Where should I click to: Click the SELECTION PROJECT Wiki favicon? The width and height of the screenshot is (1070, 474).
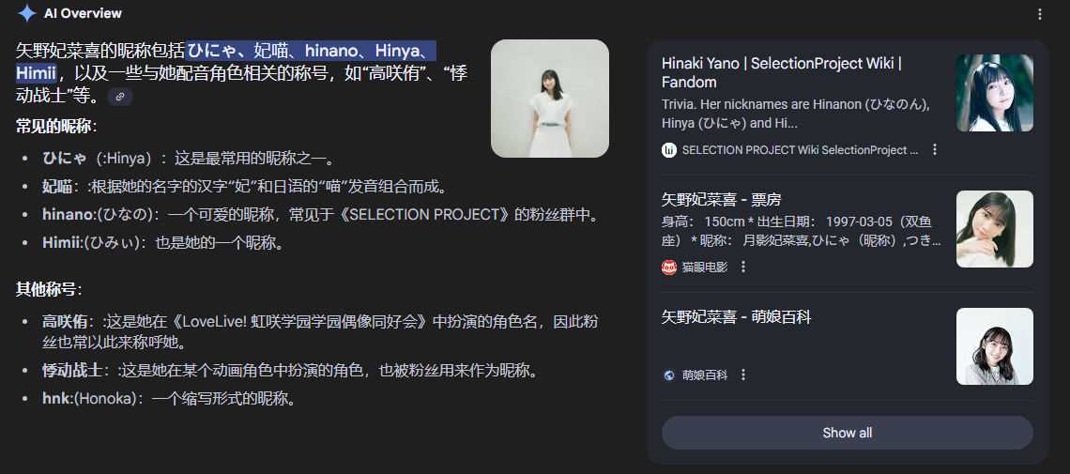pyautogui.click(x=668, y=149)
